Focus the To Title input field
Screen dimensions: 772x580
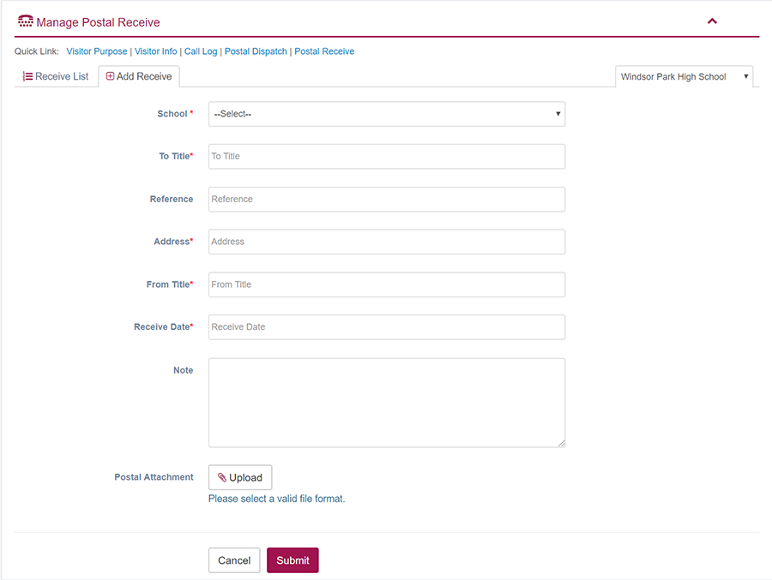click(386, 156)
